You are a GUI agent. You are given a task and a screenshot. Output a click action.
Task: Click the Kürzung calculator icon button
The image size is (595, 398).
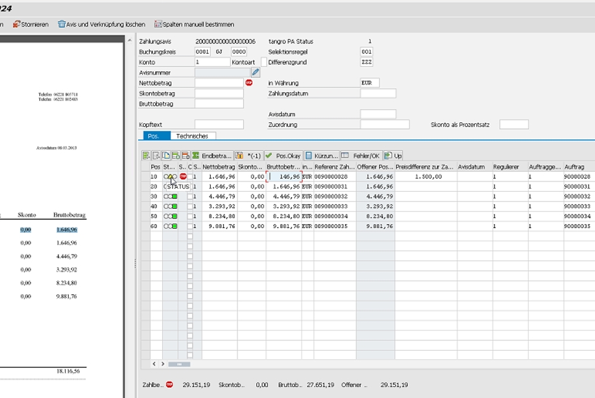321,156
